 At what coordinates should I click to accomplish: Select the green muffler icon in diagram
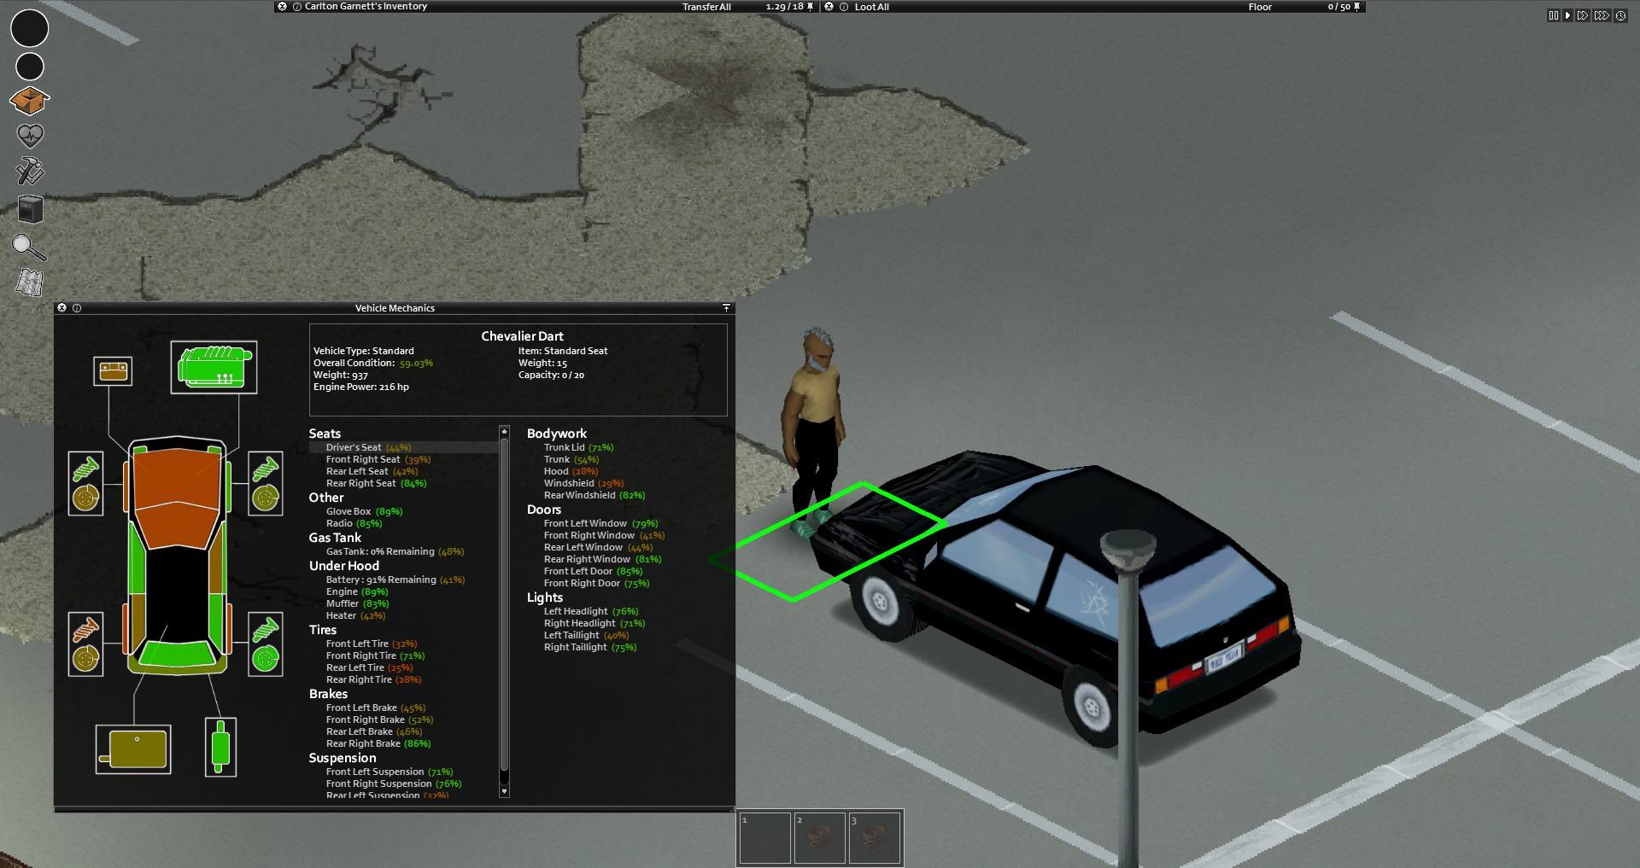coord(220,748)
